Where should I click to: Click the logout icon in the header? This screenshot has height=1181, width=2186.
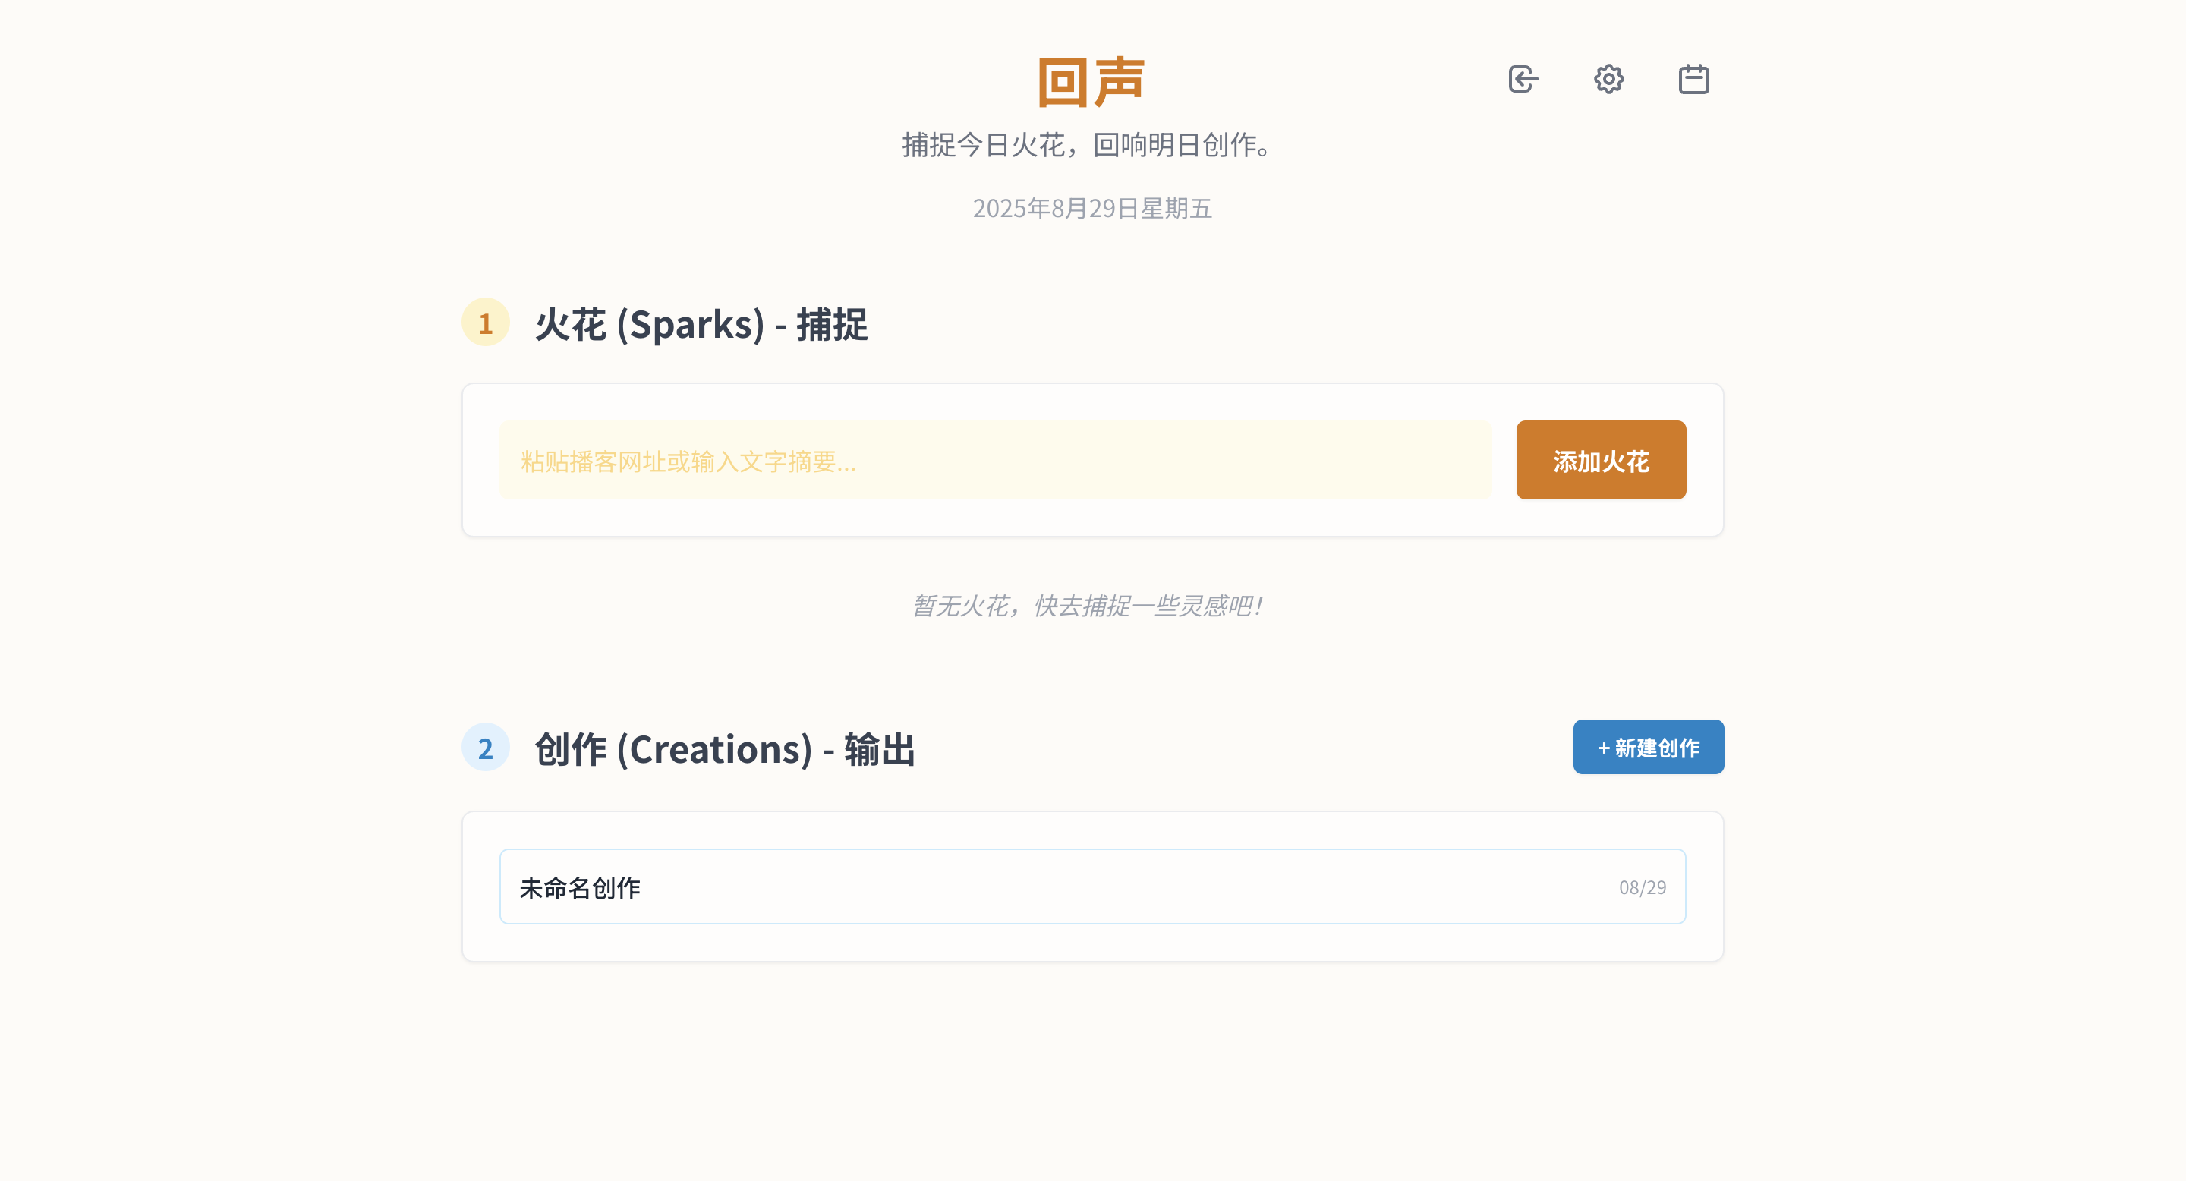[x=1523, y=79]
